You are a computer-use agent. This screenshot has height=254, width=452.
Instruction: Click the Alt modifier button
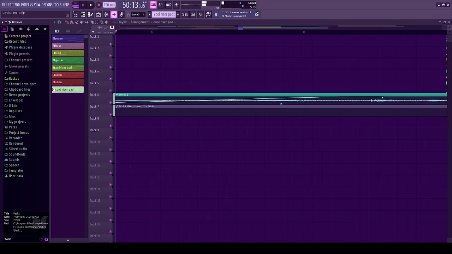(200, 14)
